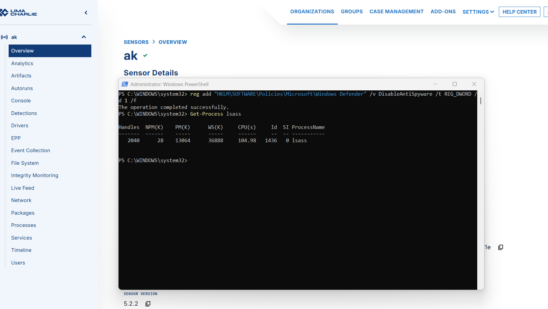Open Event Collection settings
This screenshot has width=548, height=309.
click(31, 151)
